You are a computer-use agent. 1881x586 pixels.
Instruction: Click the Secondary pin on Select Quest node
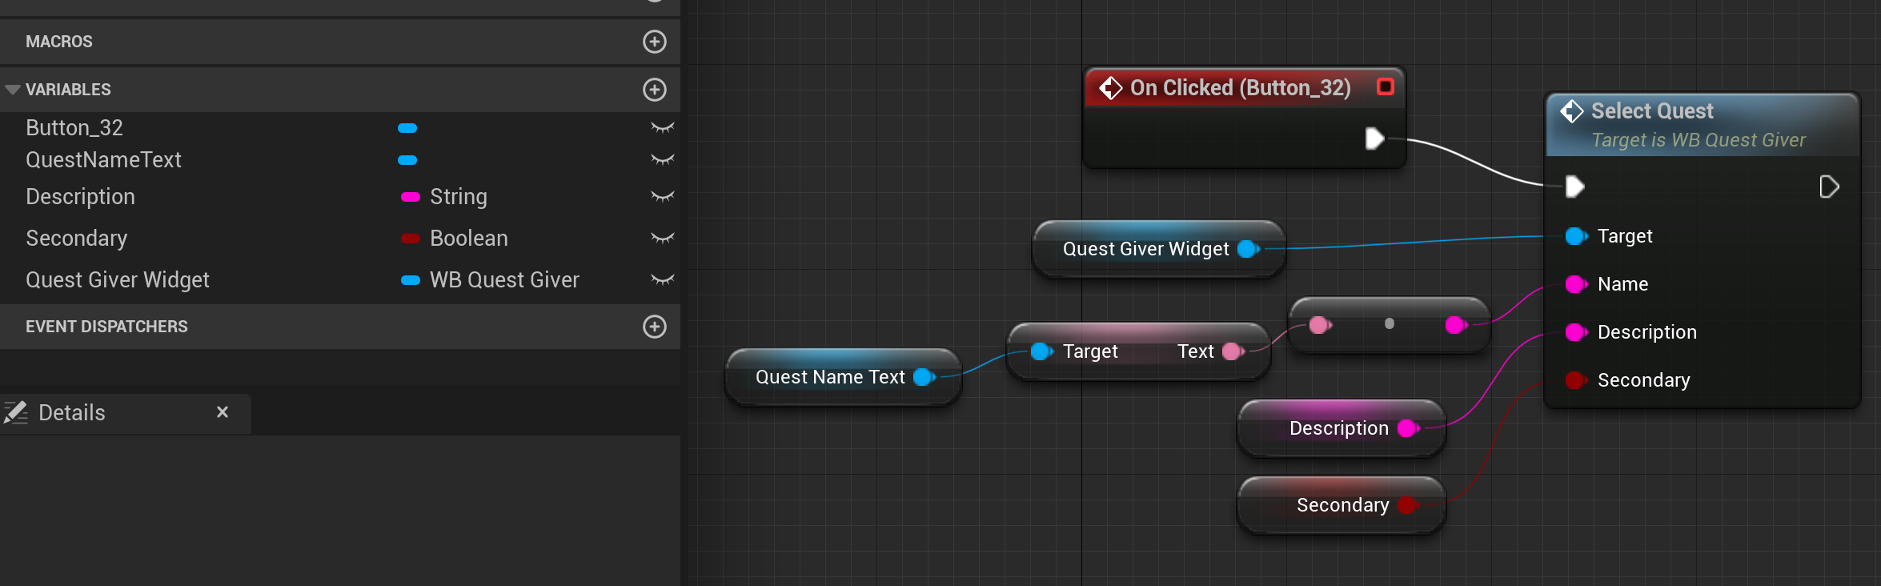point(1576,380)
